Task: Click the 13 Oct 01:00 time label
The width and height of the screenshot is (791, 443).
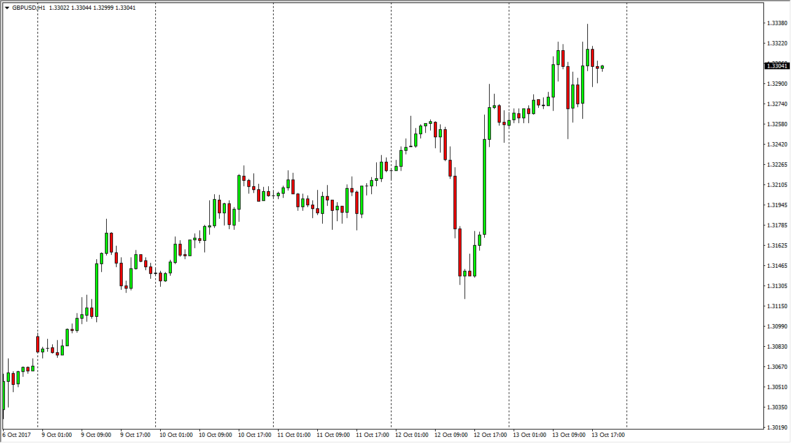Action: 528,435
